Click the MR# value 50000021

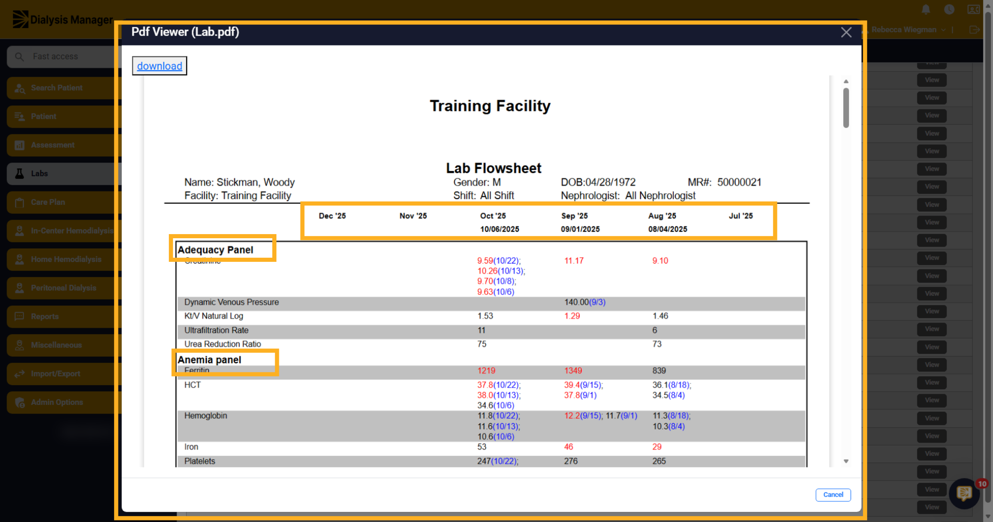[x=739, y=182]
